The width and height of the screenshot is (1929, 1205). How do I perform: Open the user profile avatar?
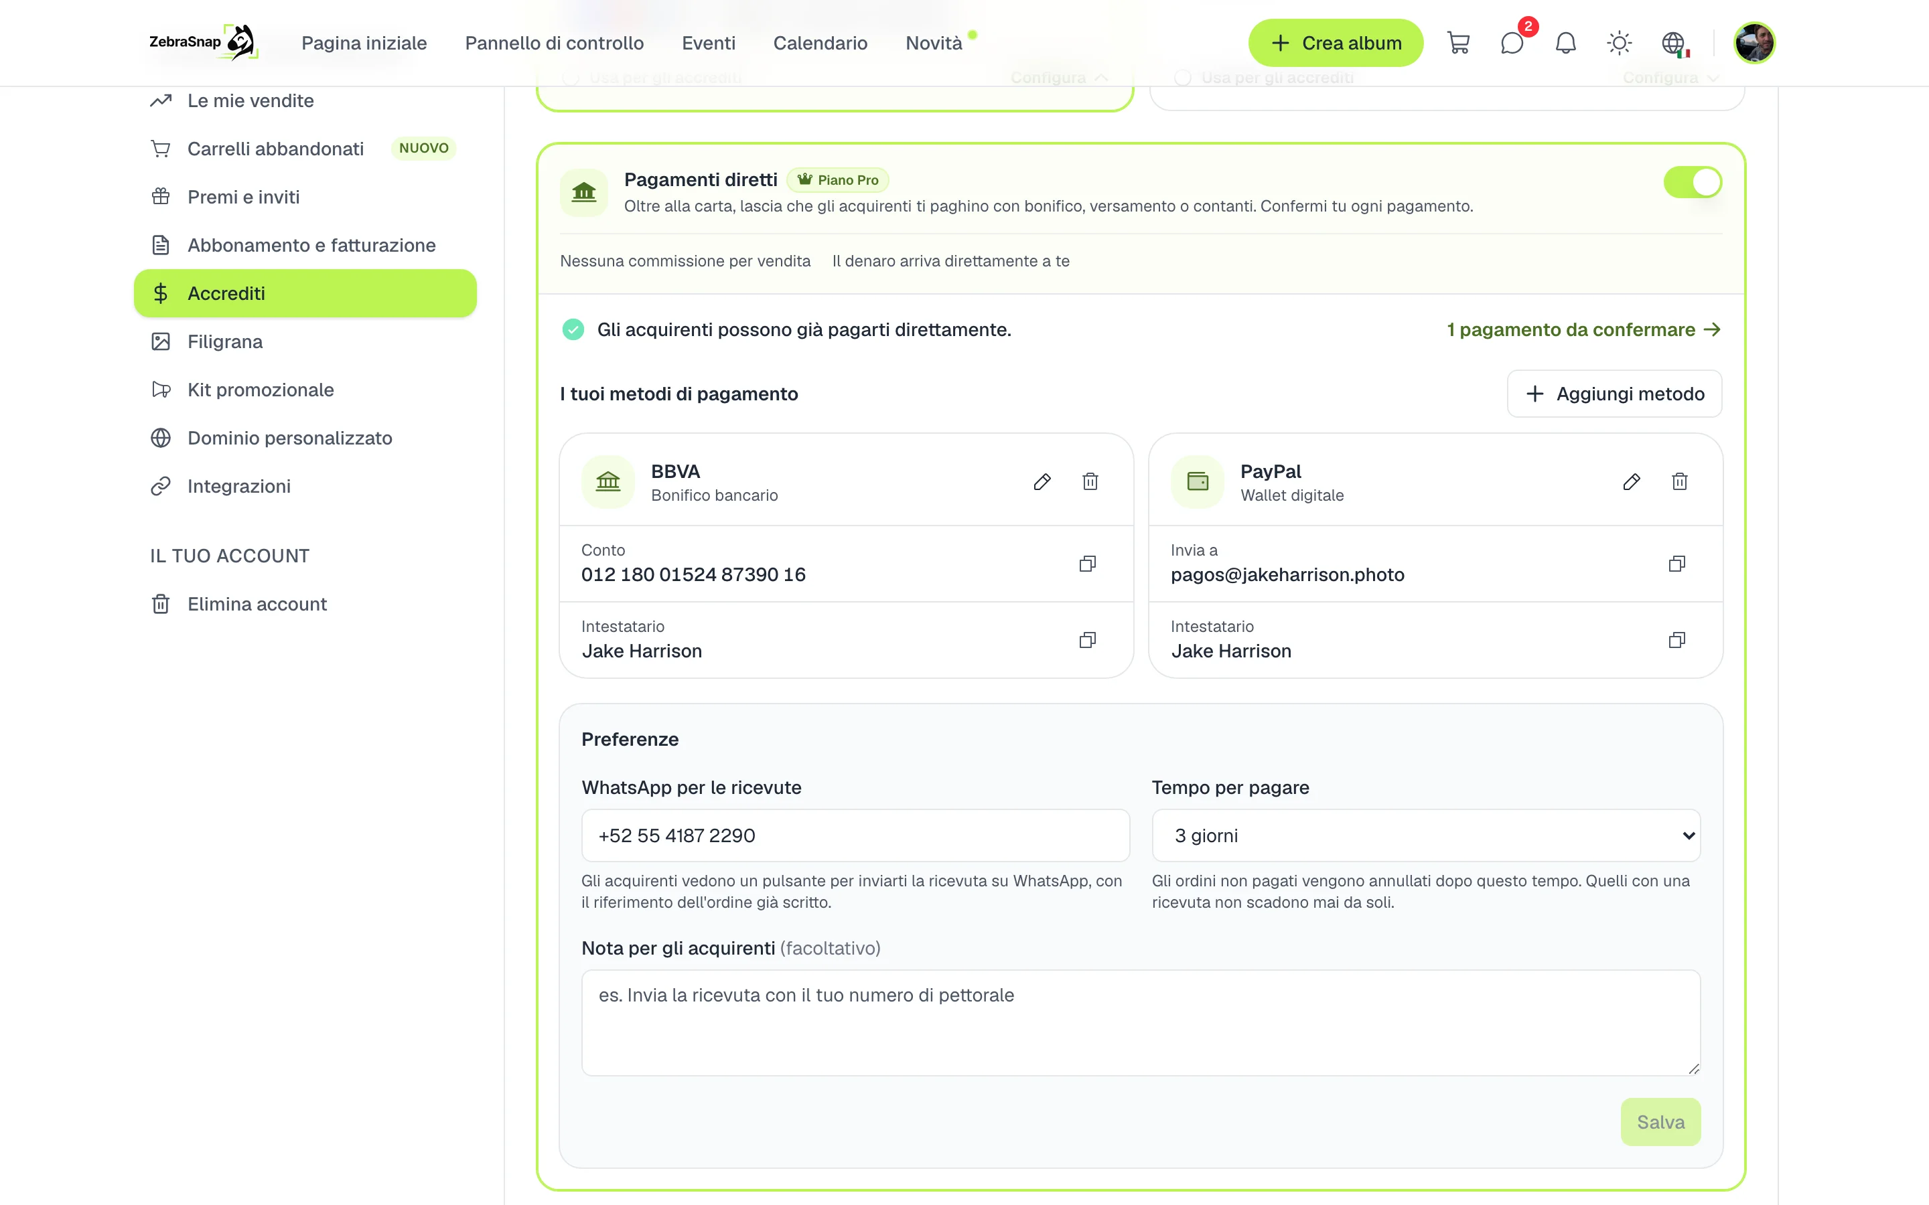pyautogui.click(x=1754, y=43)
